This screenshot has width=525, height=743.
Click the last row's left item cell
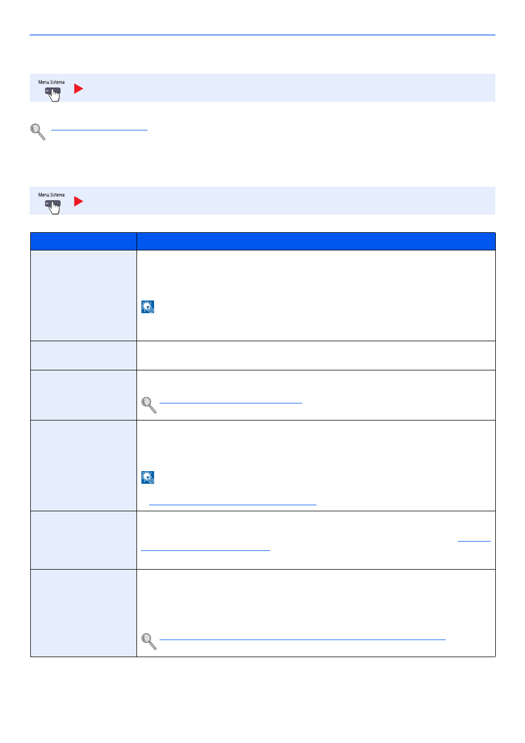(x=84, y=613)
